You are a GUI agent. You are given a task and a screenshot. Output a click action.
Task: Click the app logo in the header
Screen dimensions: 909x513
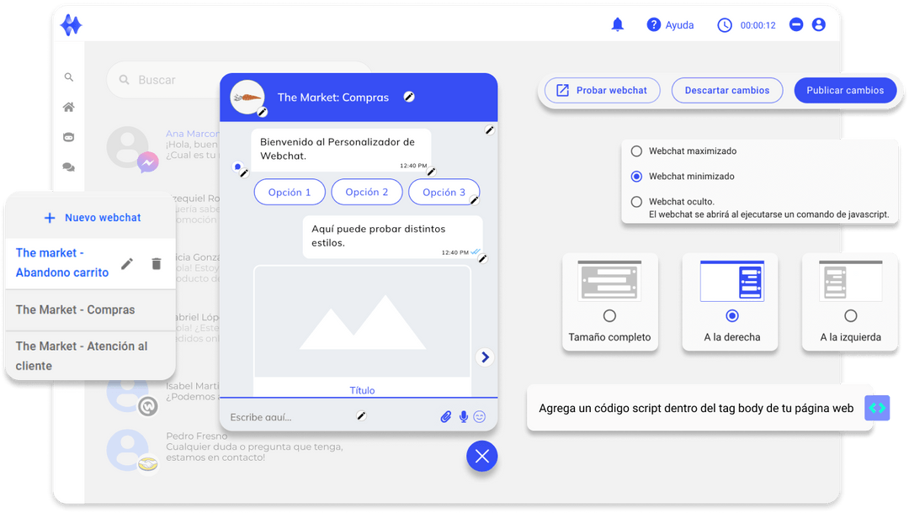tap(71, 25)
